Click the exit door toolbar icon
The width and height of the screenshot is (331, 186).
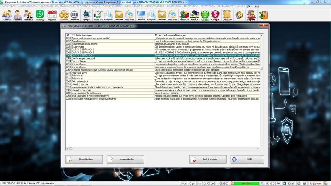pyautogui.click(x=263, y=15)
